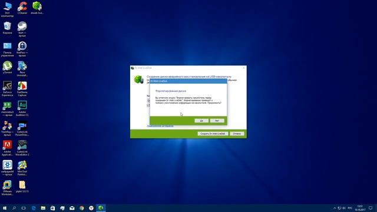The height and width of the screenshot is (212, 377).
Task: Open Revo Uninstaller desktop shortcut
Action: click(22, 69)
